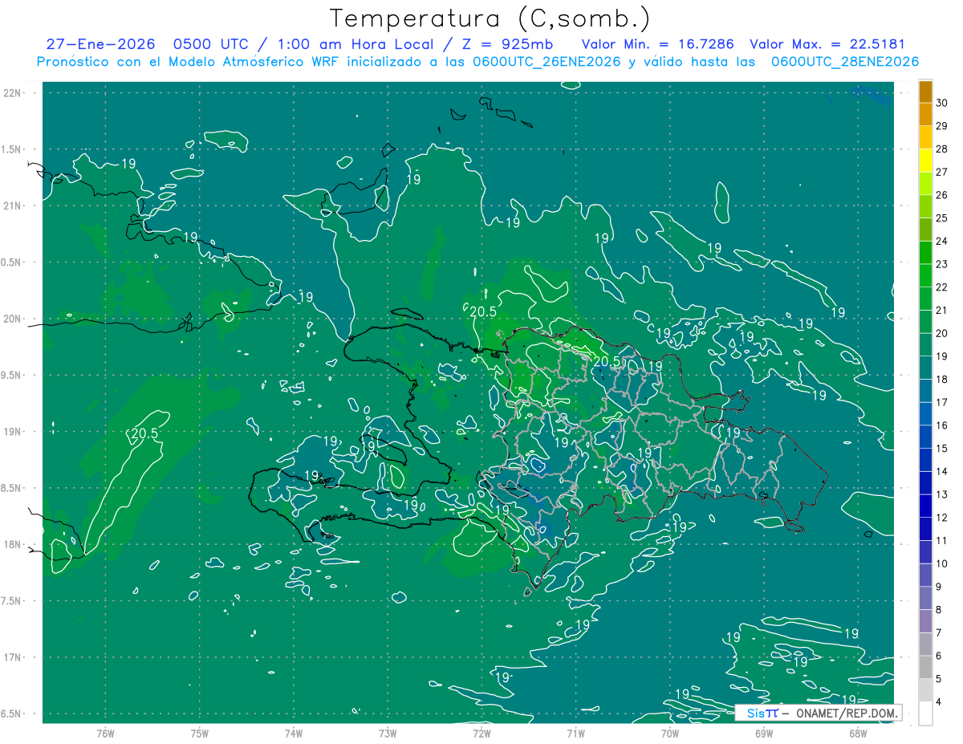Pick the white swatch below legend value 4

[x=925, y=714]
